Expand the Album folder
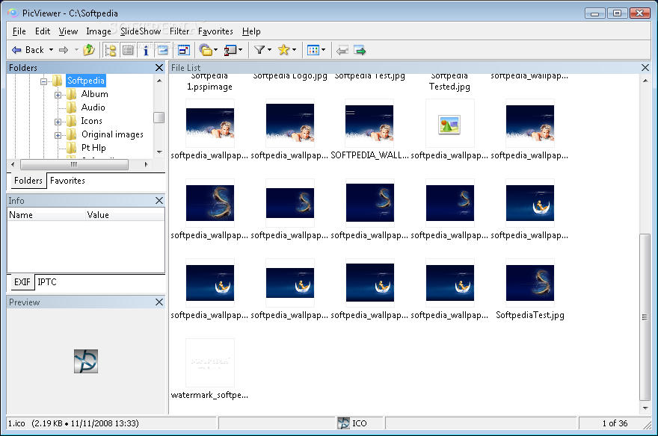This screenshot has height=436, width=658. [58, 95]
